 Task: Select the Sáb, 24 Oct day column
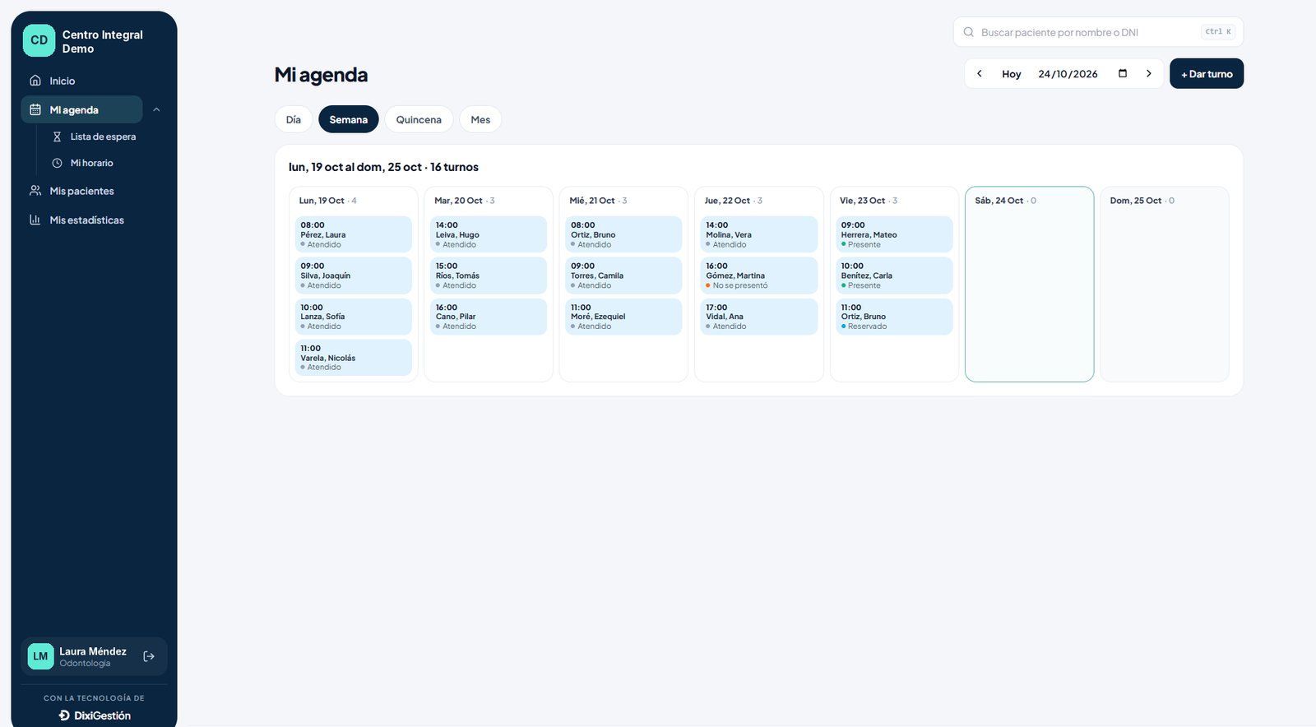click(1029, 284)
